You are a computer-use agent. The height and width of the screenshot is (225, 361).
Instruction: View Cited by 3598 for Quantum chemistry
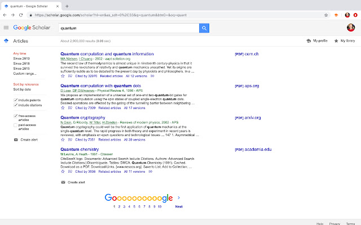pos(85,172)
